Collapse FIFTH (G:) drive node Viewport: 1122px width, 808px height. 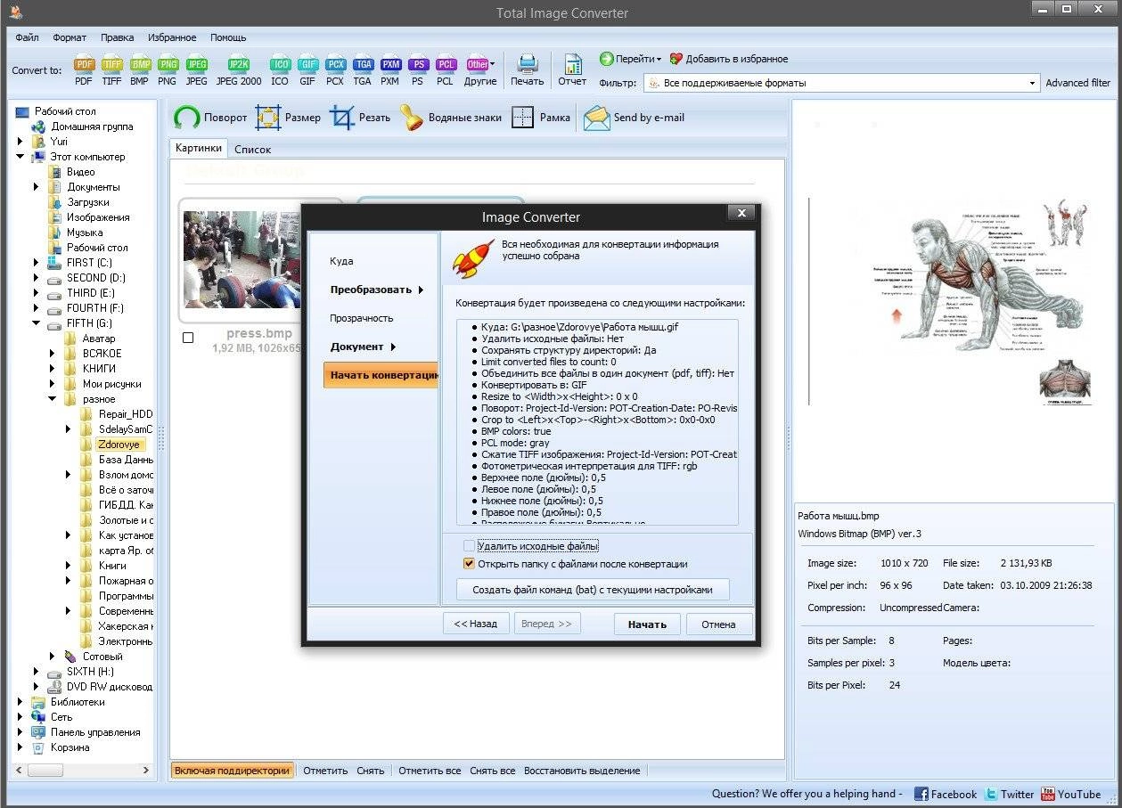click(x=37, y=323)
